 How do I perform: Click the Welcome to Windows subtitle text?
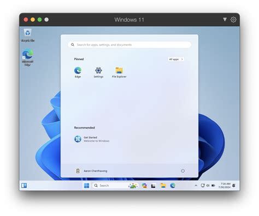pos(97,141)
